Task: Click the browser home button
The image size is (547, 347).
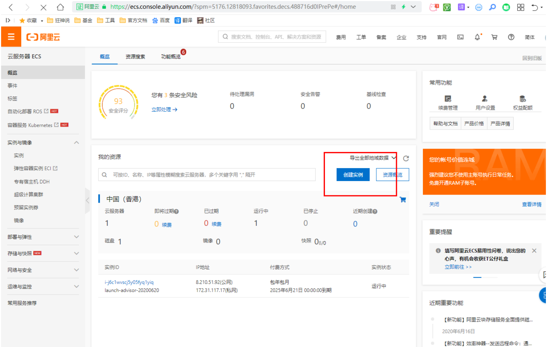Action: pyautogui.click(x=60, y=7)
